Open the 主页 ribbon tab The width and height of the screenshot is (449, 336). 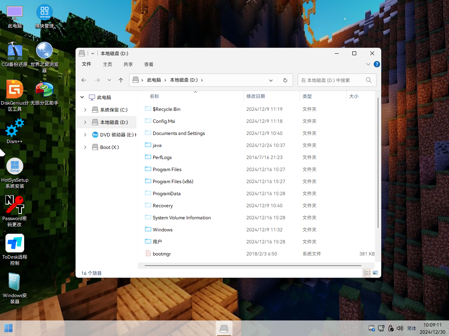tap(108, 64)
